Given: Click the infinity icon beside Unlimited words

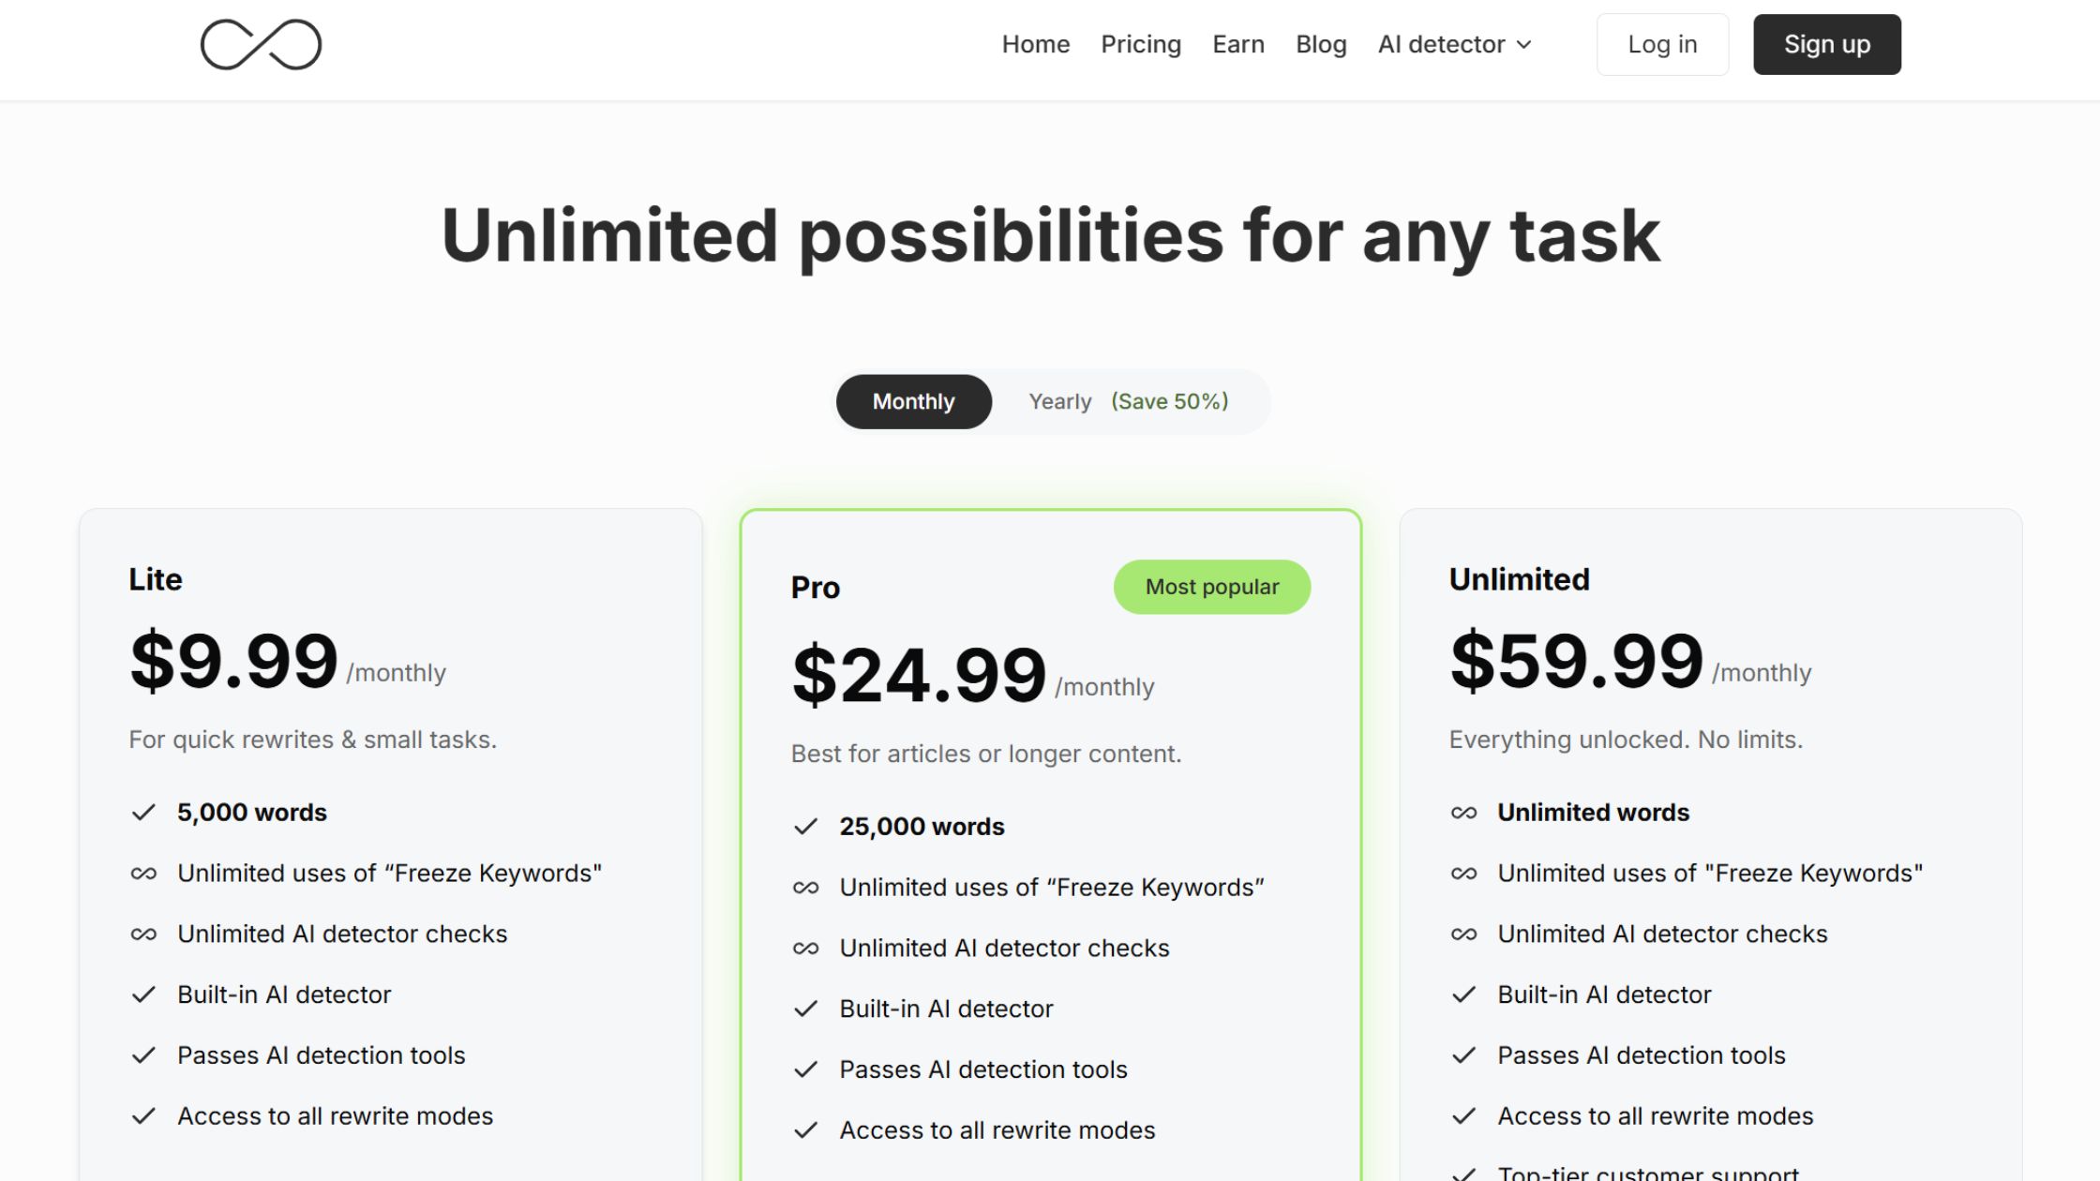Looking at the screenshot, I should 1463,813.
